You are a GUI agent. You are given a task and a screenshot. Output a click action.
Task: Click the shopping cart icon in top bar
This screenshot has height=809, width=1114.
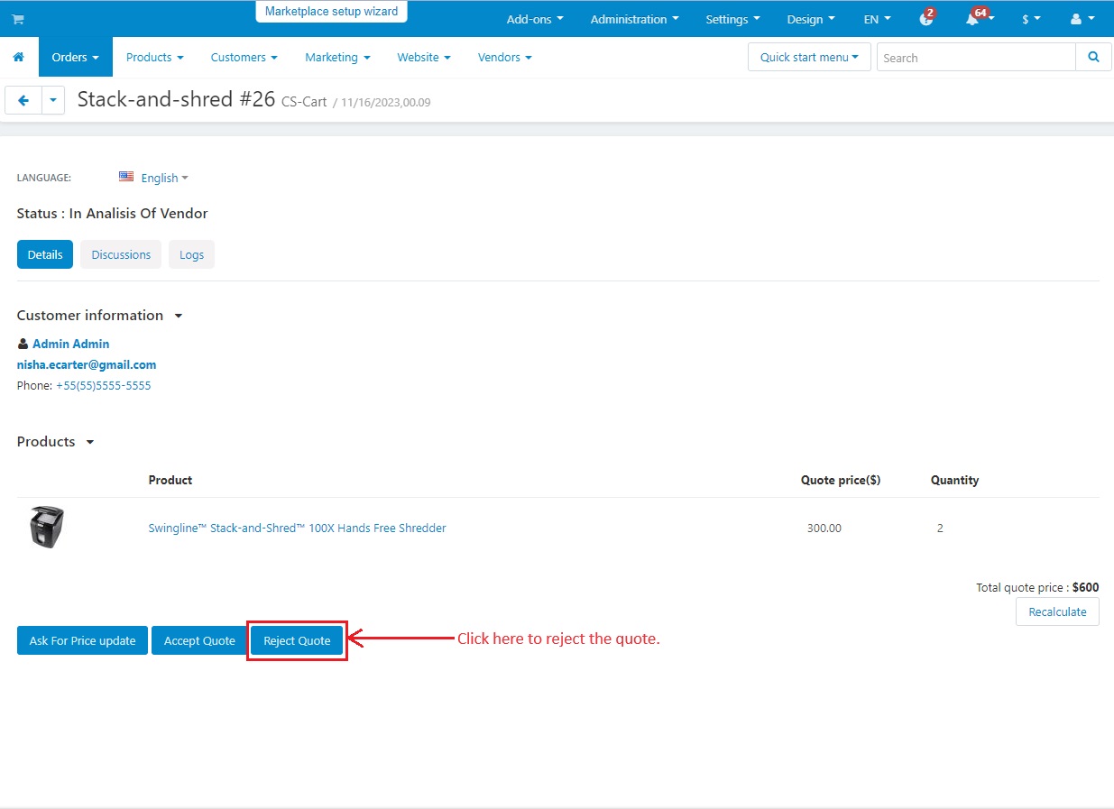[x=18, y=19]
